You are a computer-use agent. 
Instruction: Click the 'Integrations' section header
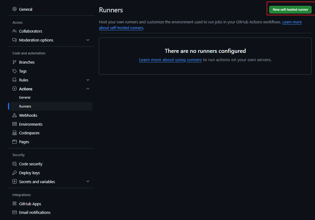point(22,195)
